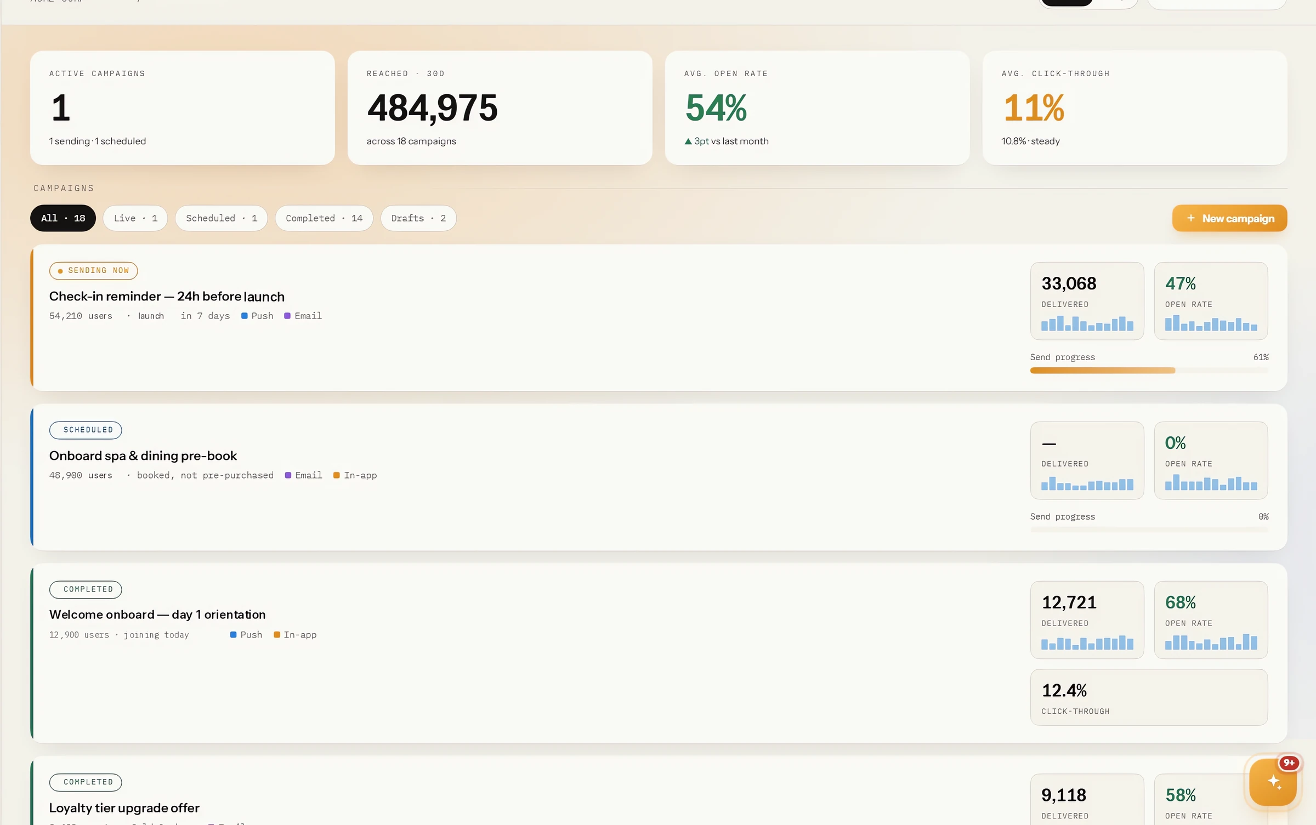Click the 0% open rate tile
The width and height of the screenshot is (1316, 825).
tap(1211, 460)
